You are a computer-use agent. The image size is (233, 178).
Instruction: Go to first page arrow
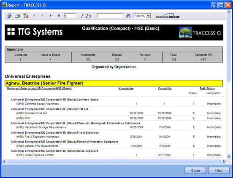coord(34,16)
